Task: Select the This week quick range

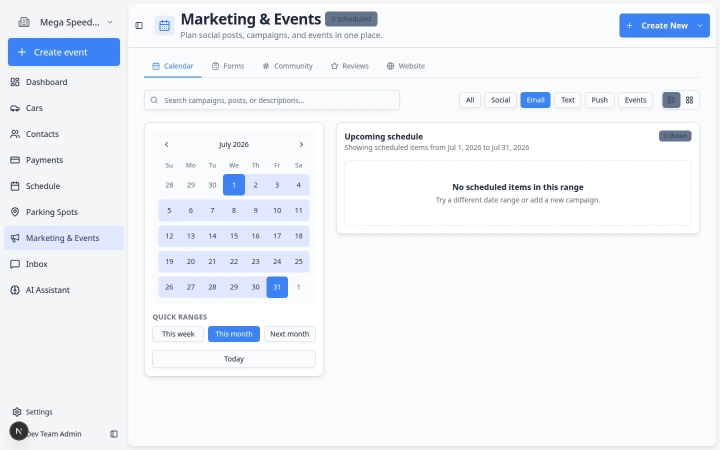Action: pyautogui.click(x=178, y=334)
